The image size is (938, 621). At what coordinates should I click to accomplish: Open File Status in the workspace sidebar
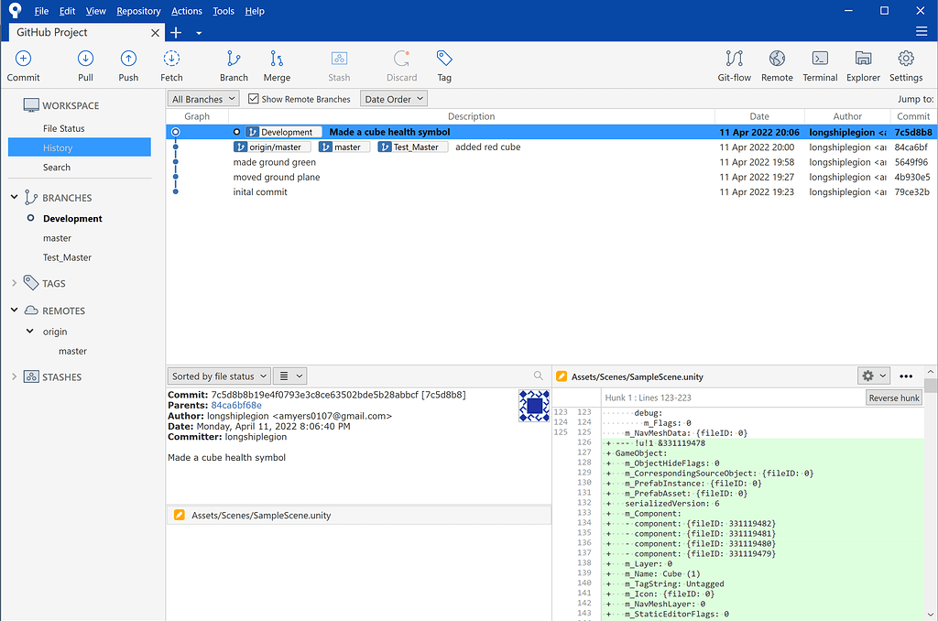[64, 128]
